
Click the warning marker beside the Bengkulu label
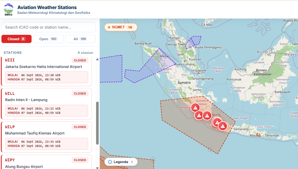(195, 108)
